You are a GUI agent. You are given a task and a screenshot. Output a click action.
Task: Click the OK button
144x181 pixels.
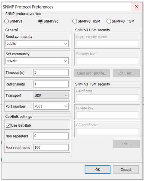tap(98, 170)
